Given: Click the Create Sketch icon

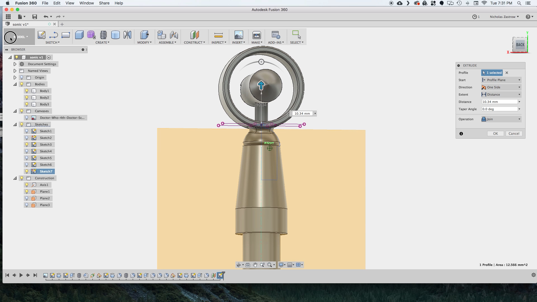Looking at the screenshot, I should click(x=41, y=35).
